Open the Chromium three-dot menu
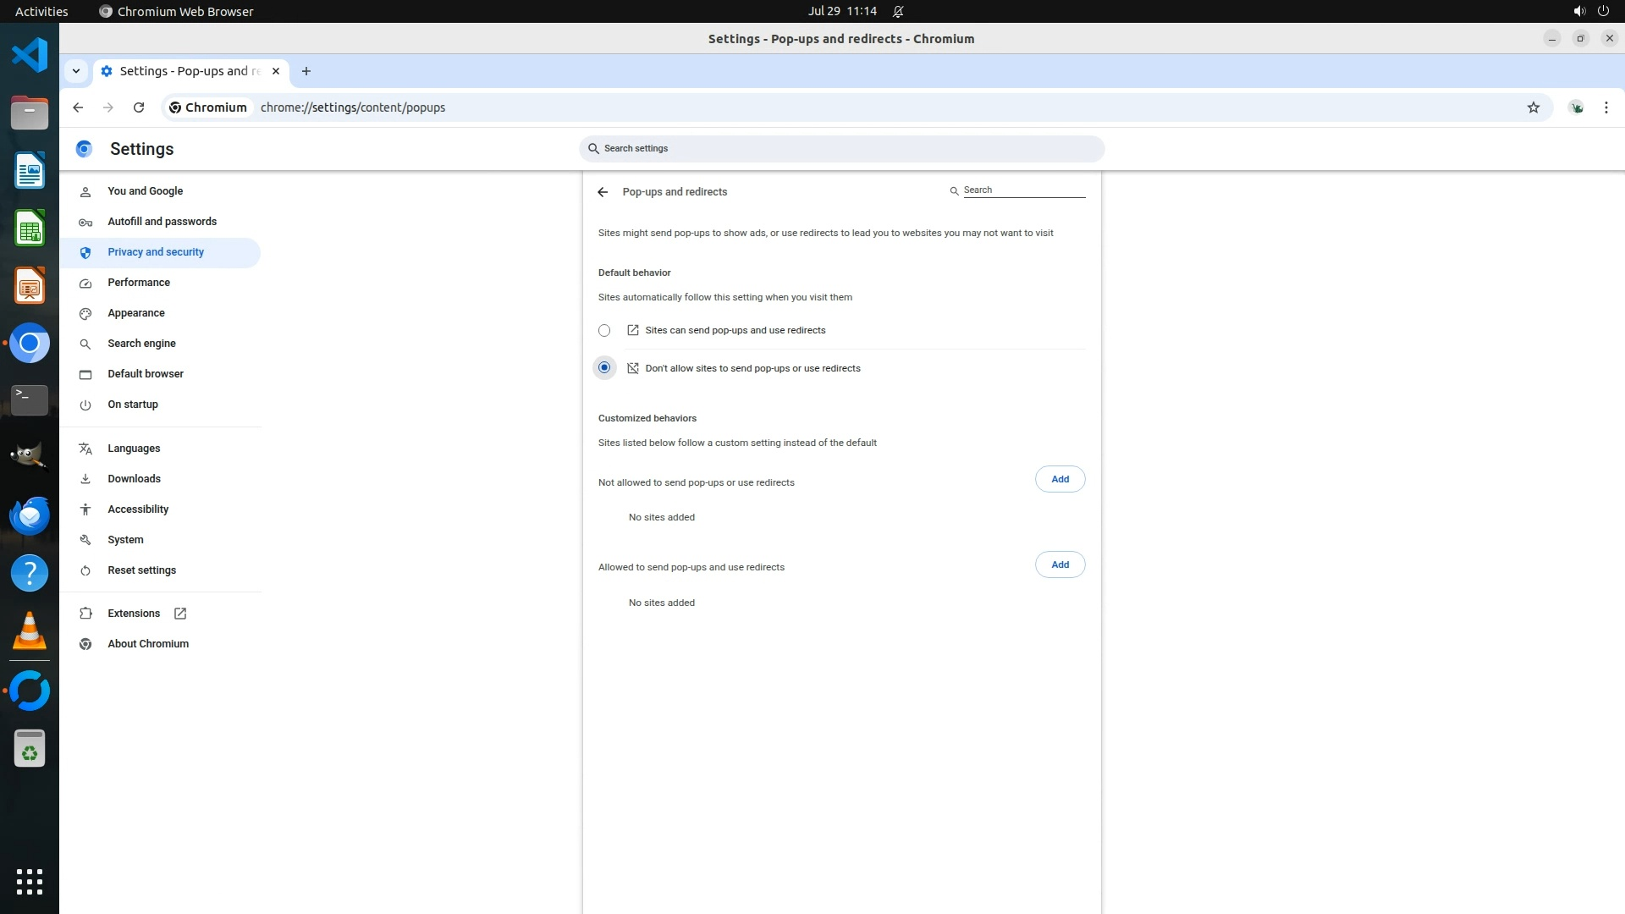Viewport: 1625px width, 914px height. pyautogui.click(x=1606, y=107)
